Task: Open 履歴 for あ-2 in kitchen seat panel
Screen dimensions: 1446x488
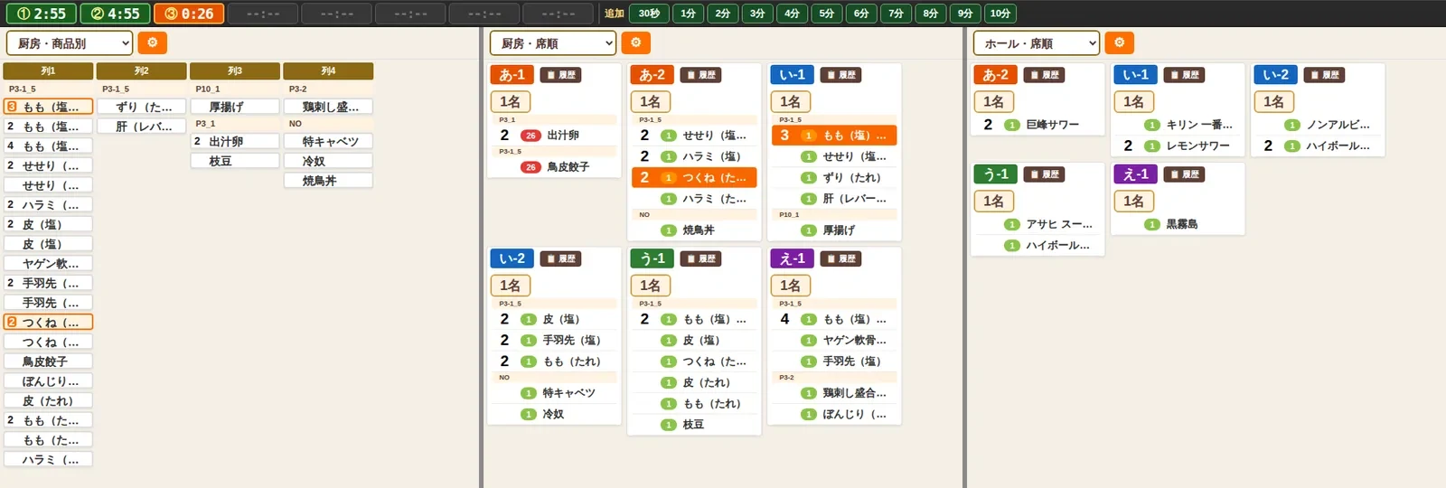Action: coord(700,75)
